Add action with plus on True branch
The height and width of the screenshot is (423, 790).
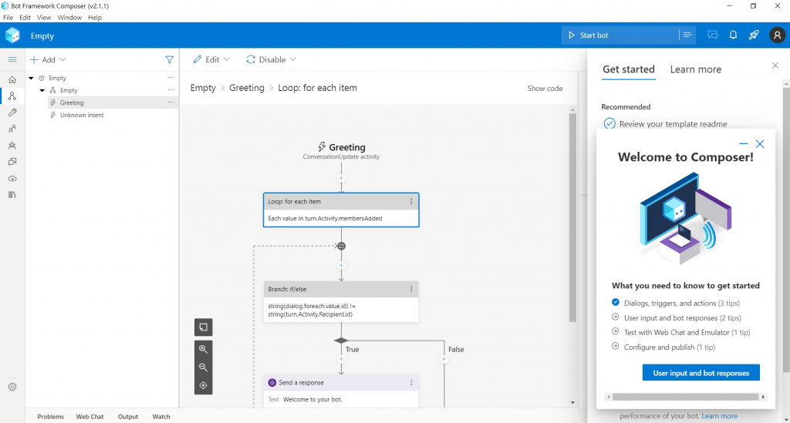pos(341,359)
